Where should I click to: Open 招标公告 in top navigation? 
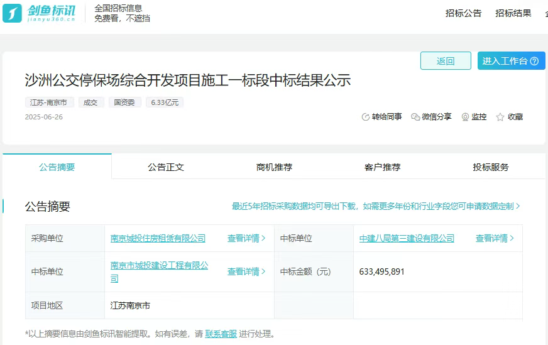[x=463, y=13]
